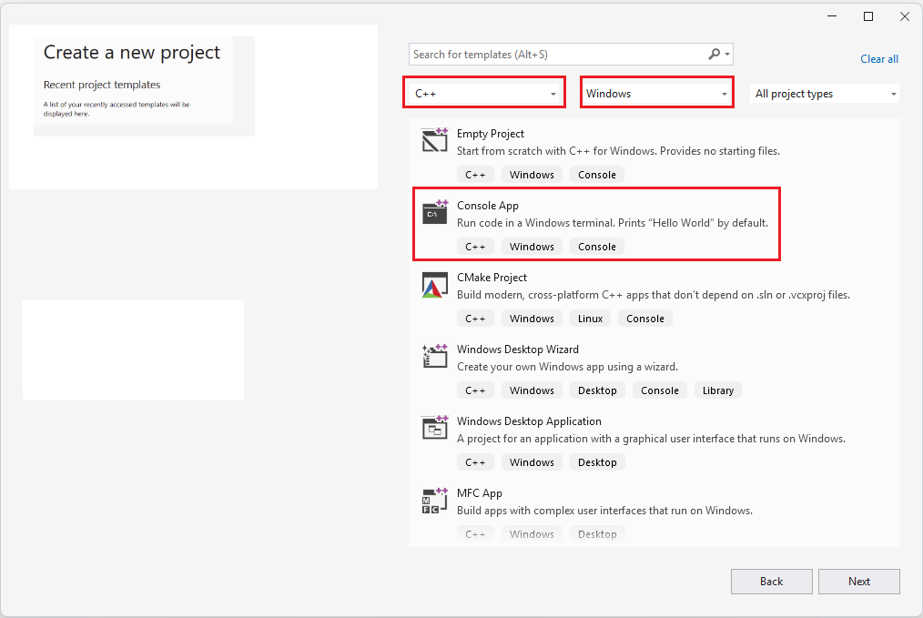Viewport: 923px width, 618px height.
Task: Select the Desktop tag under Windows Desktop Application
Action: pyautogui.click(x=597, y=461)
